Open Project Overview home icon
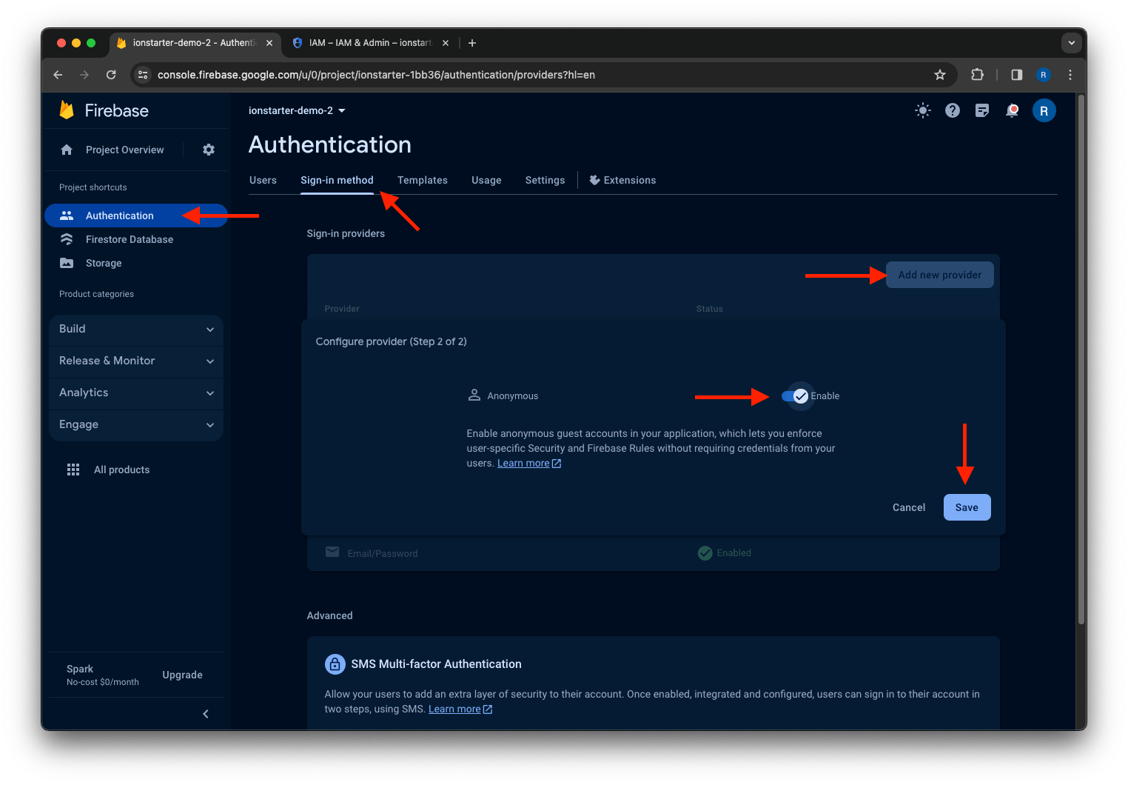The height and width of the screenshot is (785, 1128). (67, 150)
